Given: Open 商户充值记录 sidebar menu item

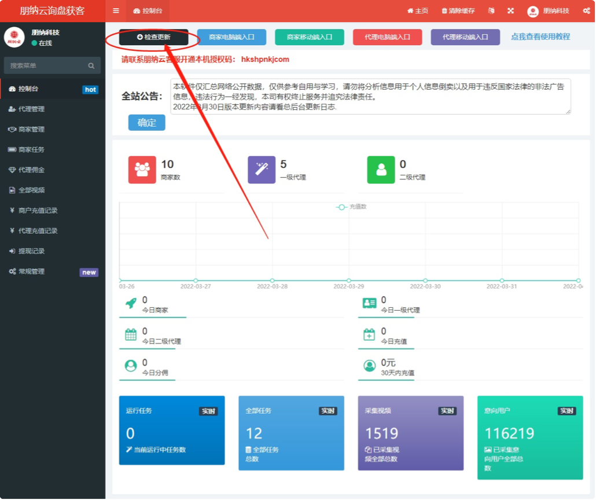Looking at the screenshot, I should 53,211.
